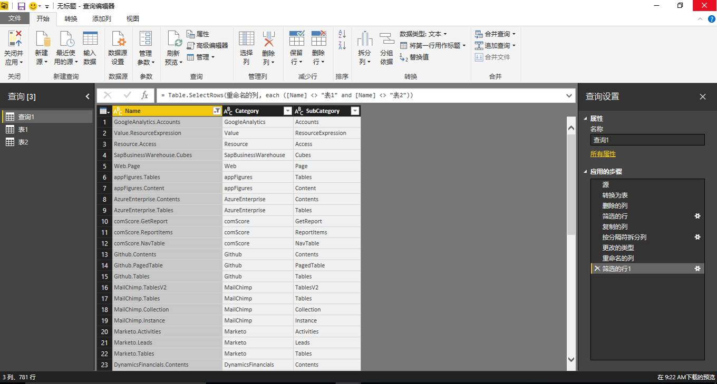
Task: Open the Data Type: Text (数据类型) dropdown
Action: pyautogui.click(x=423, y=34)
